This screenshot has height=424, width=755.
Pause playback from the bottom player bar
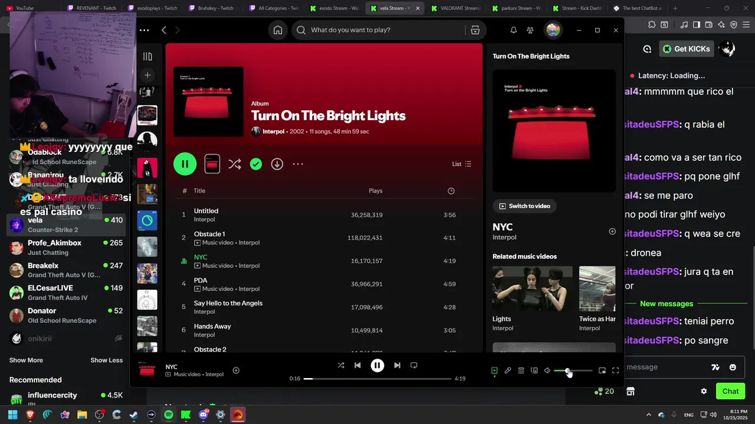click(x=377, y=365)
